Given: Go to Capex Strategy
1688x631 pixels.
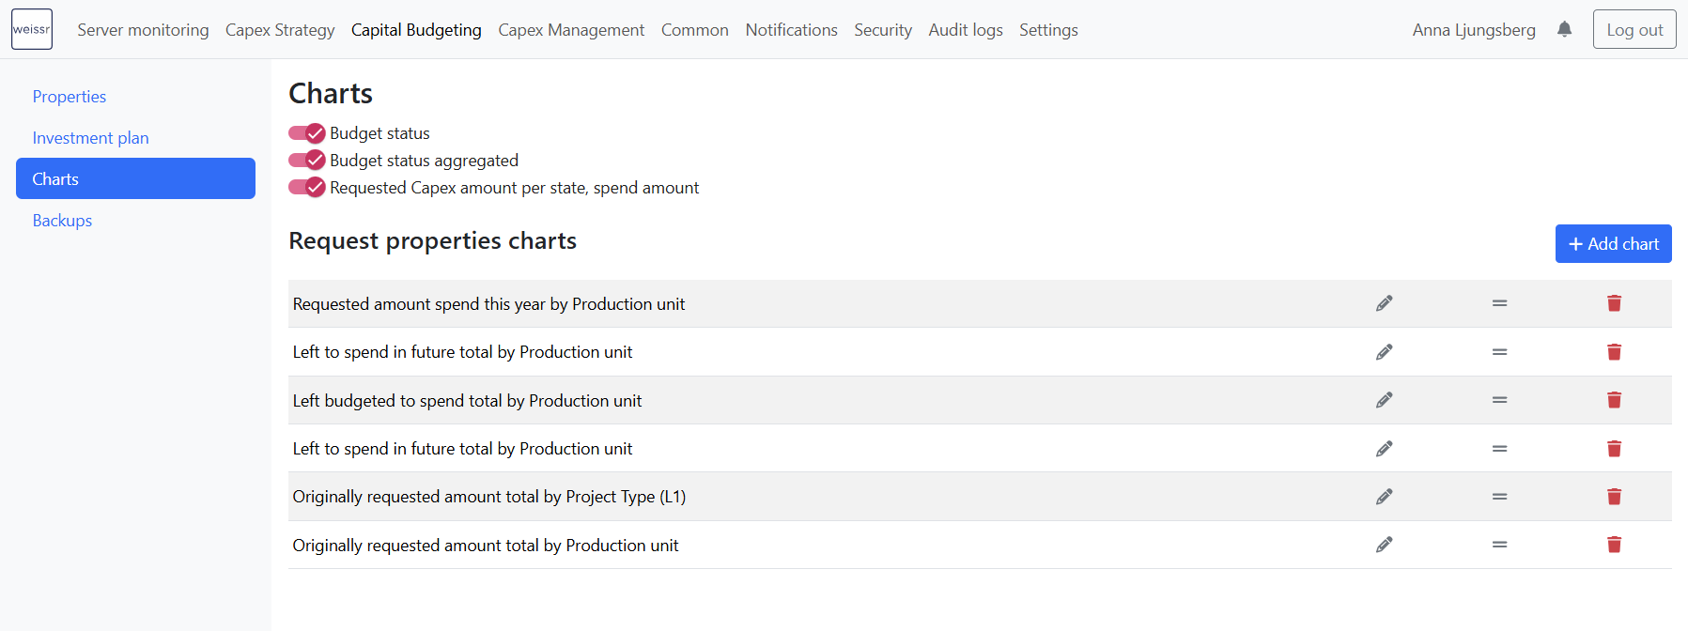Looking at the screenshot, I should [280, 30].
